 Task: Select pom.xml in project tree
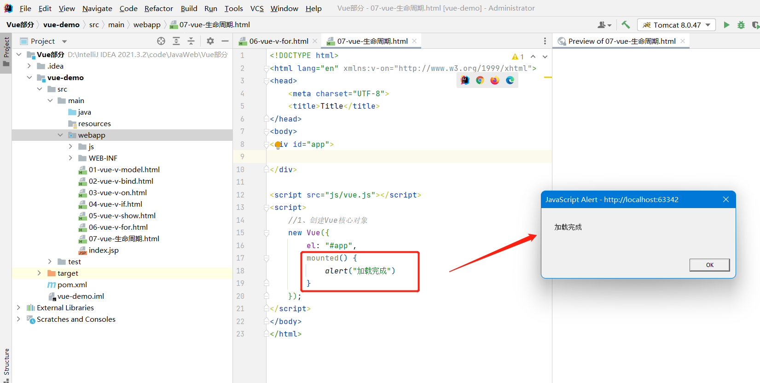[72, 284]
